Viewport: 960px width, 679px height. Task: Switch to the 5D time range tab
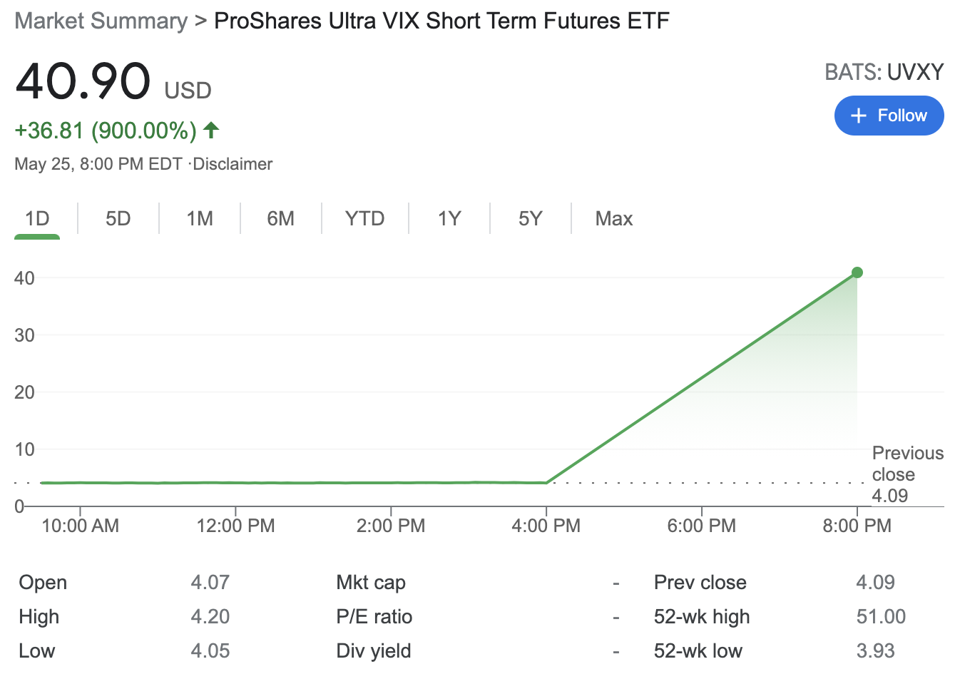[x=118, y=218]
